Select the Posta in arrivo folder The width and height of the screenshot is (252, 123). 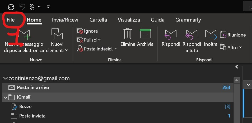tap(33, 88)
